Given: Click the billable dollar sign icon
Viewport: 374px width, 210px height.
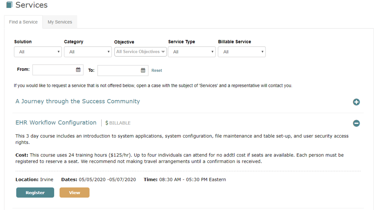Looking at the screenshot, I should point(107,123).
